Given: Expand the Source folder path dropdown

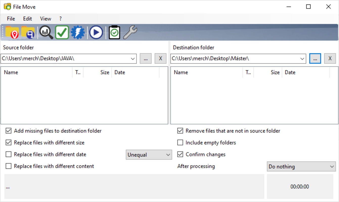Looking at the screenshot, I should tap(133, 59).
